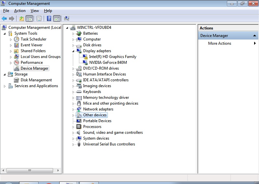The height and width of the screenshot is (184, 259).
Task: Select Portable Devices category
Action: [97, 121]
